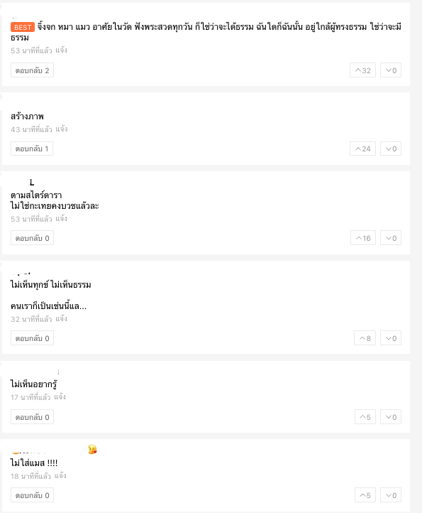The width and height of the screenshot is (422, 513).
Task: Upvote the BEST comment with 32 votes
Action: (x=362, y=70)
